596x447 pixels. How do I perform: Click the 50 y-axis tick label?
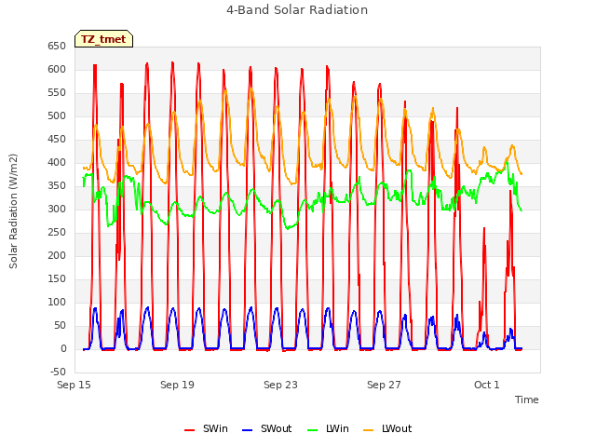click(x=60, y=326)
